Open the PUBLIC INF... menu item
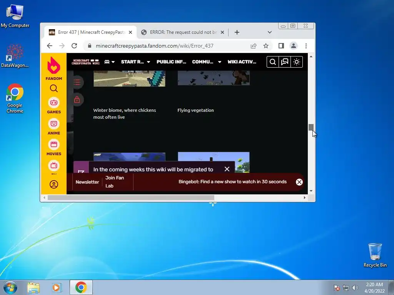Viewport: 394px width, 295px height. point(171,62)
